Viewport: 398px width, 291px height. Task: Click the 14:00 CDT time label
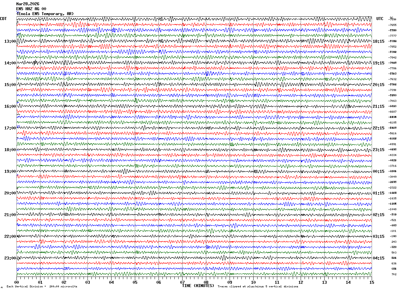click(10, 63)
